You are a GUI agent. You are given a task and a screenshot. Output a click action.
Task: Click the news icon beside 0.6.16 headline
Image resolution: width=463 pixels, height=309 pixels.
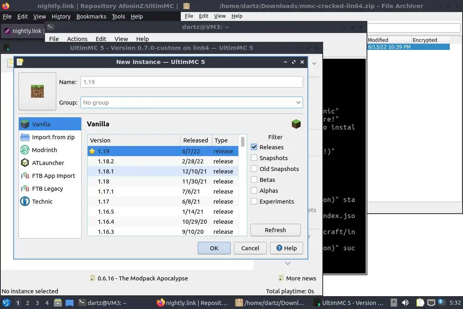pyautogui.click(x=92, y=278)
